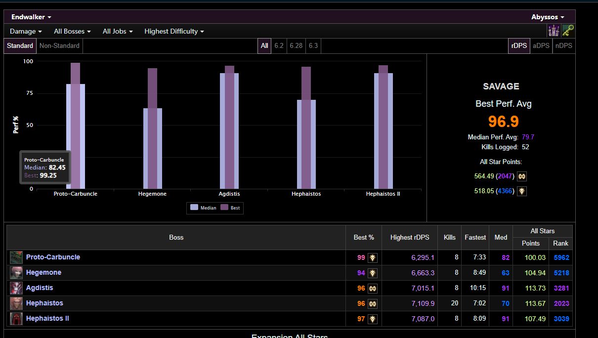Click the Hephaistos II boss portrait icon
Viewport: 598px width, 338px height.
click(x=16, y=319)
